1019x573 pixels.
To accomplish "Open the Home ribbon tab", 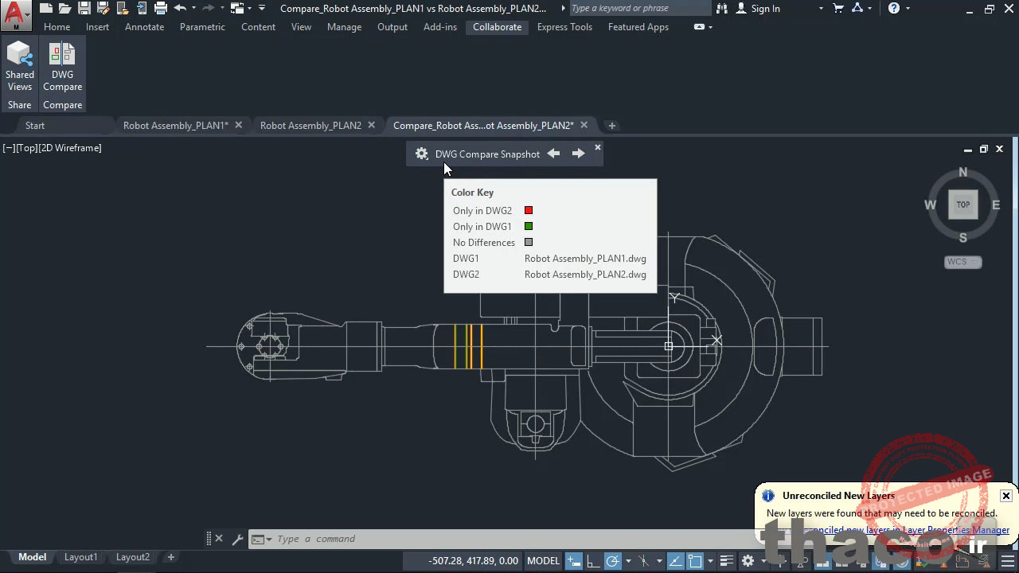I will point(57,27).
